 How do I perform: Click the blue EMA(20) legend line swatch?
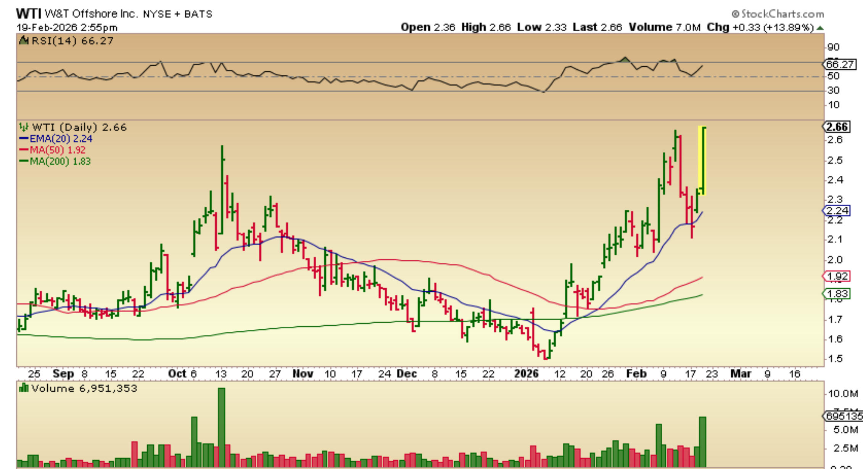pos(24,138)
